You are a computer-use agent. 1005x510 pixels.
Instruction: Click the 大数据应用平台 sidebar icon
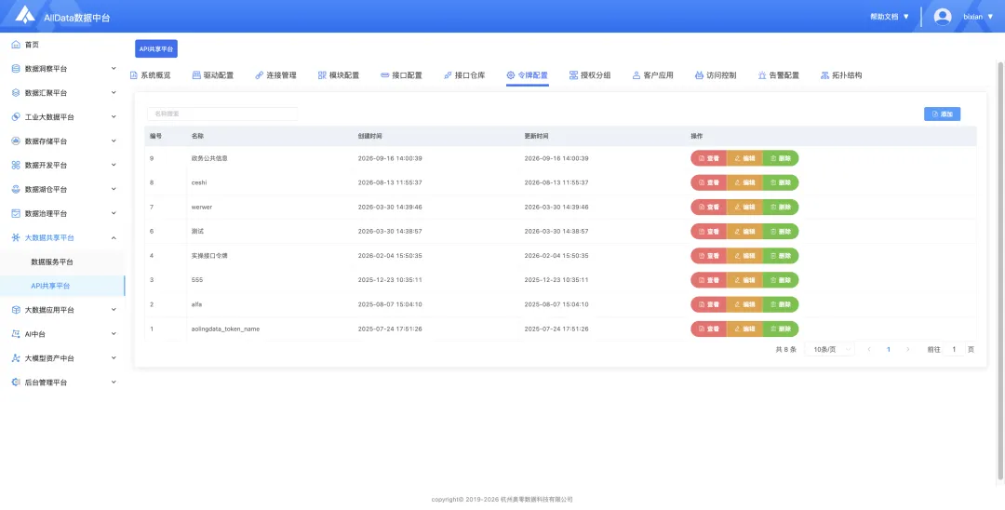coord(16,310)
